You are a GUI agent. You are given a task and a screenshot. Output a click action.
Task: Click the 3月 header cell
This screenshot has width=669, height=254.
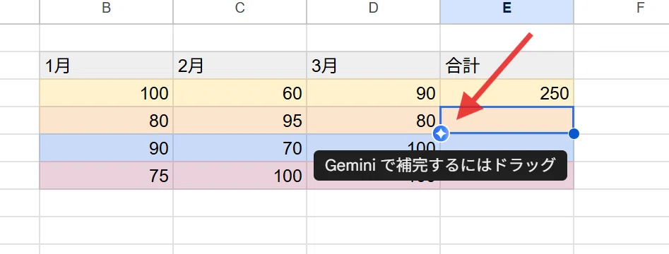[x=373, y=66]
